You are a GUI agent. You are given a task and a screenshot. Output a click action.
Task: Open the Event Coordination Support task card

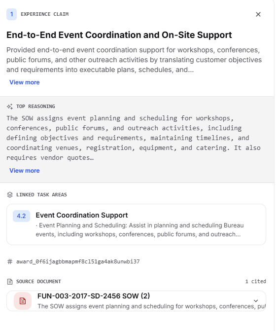(x=137, y=224)
